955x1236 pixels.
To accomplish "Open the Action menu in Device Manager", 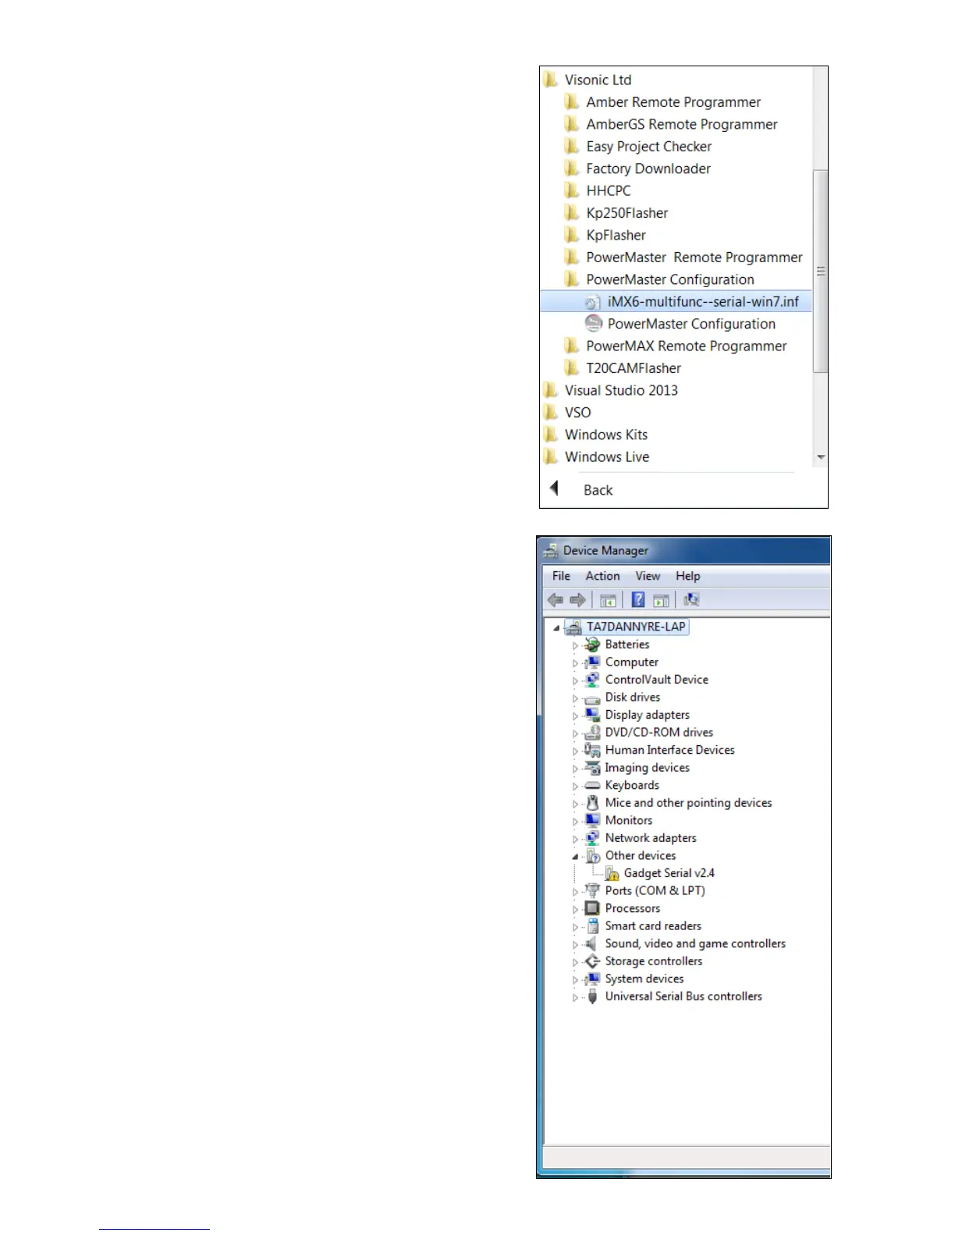I will coord(603,576).
